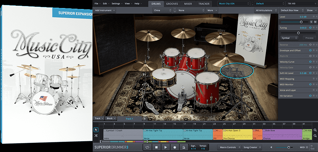
Task: Click the master volume slider handle
Action: tap(289, 147)
